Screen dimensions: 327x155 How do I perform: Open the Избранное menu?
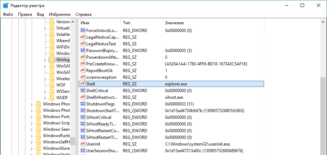tap(60, 14)
